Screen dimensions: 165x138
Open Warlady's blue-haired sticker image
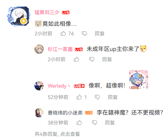click(139, 80)
